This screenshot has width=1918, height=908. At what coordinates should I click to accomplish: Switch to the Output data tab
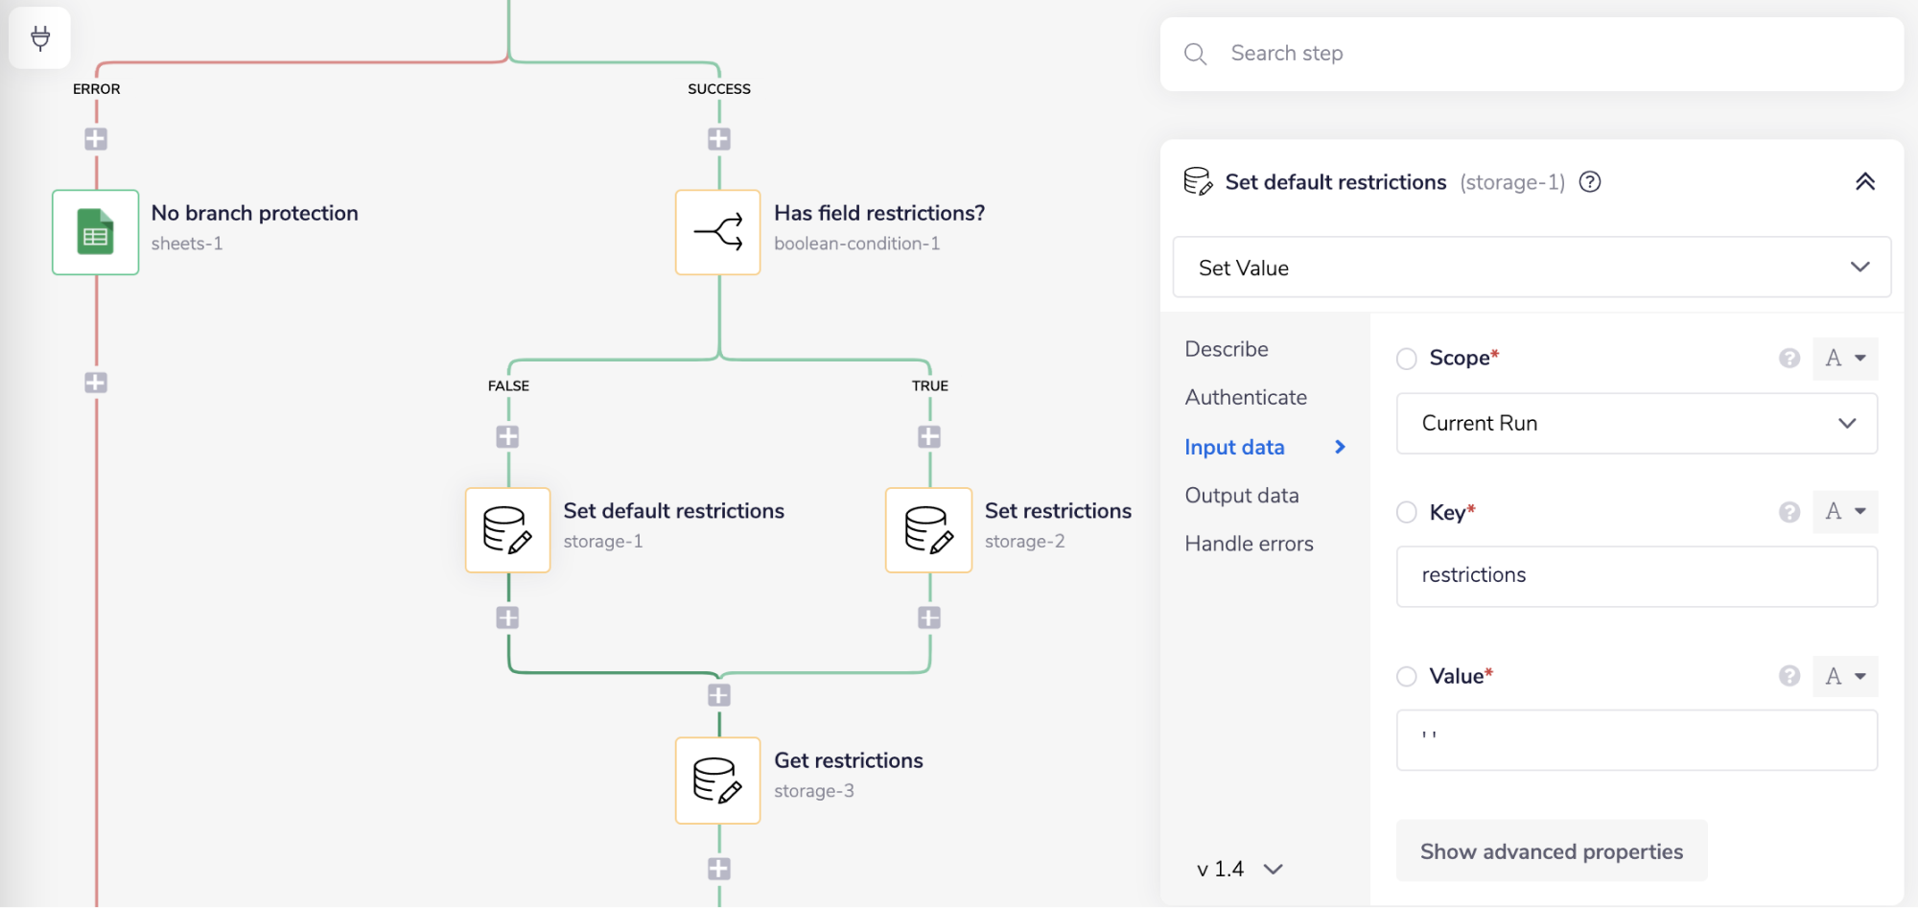coord(1241,495)
